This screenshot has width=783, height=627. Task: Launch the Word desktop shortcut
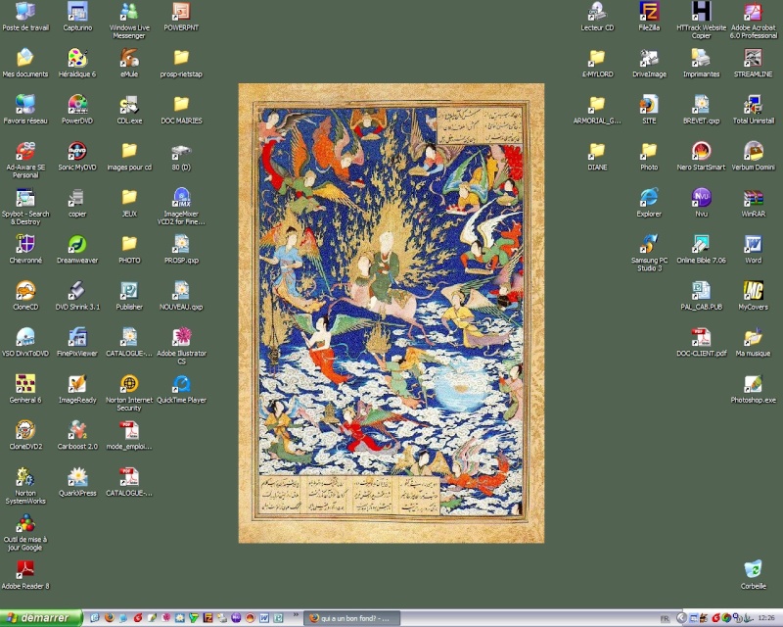coord(753,249)
